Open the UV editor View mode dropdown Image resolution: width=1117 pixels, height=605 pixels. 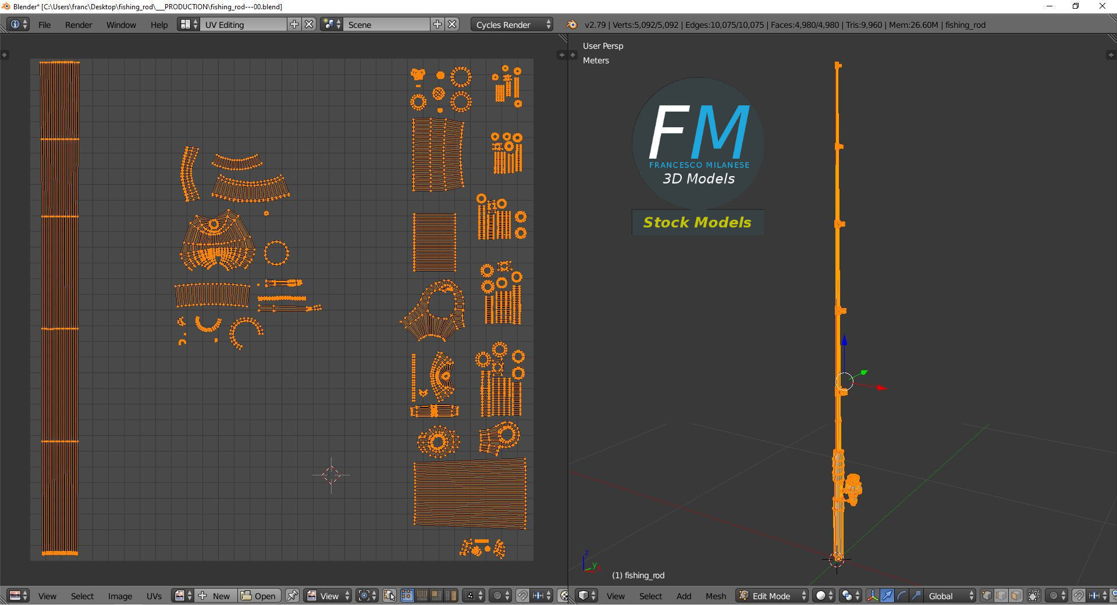tap(328, 596)
